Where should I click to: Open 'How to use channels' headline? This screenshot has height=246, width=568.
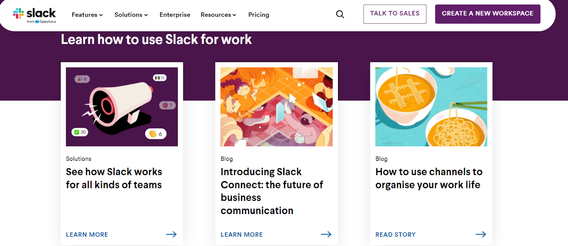coord(429,178)
